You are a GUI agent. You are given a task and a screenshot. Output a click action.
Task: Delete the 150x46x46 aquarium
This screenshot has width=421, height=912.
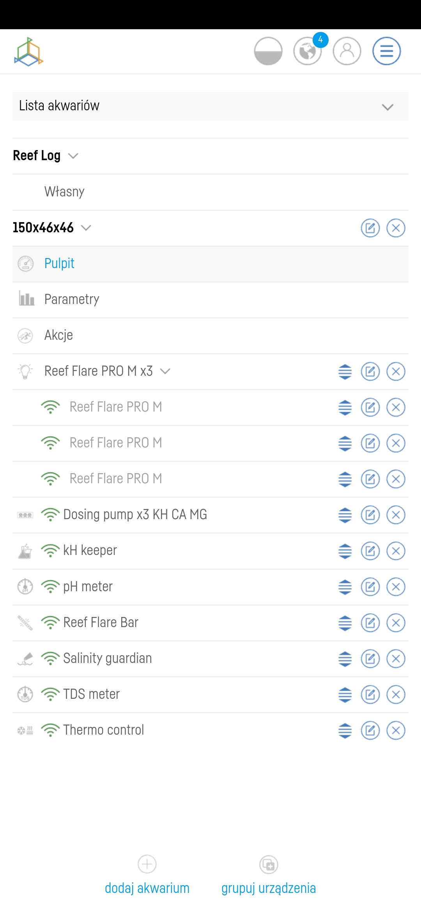click(x=396, y=228)
